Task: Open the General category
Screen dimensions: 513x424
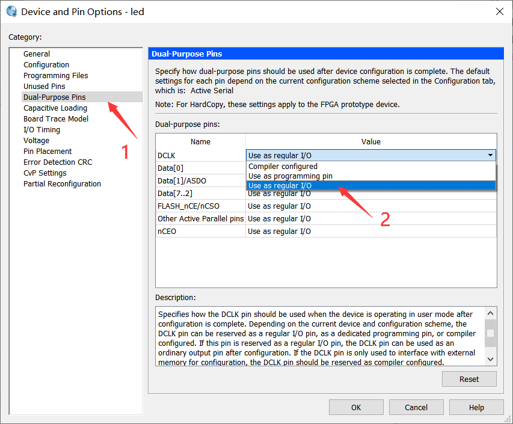Action: 37,54
